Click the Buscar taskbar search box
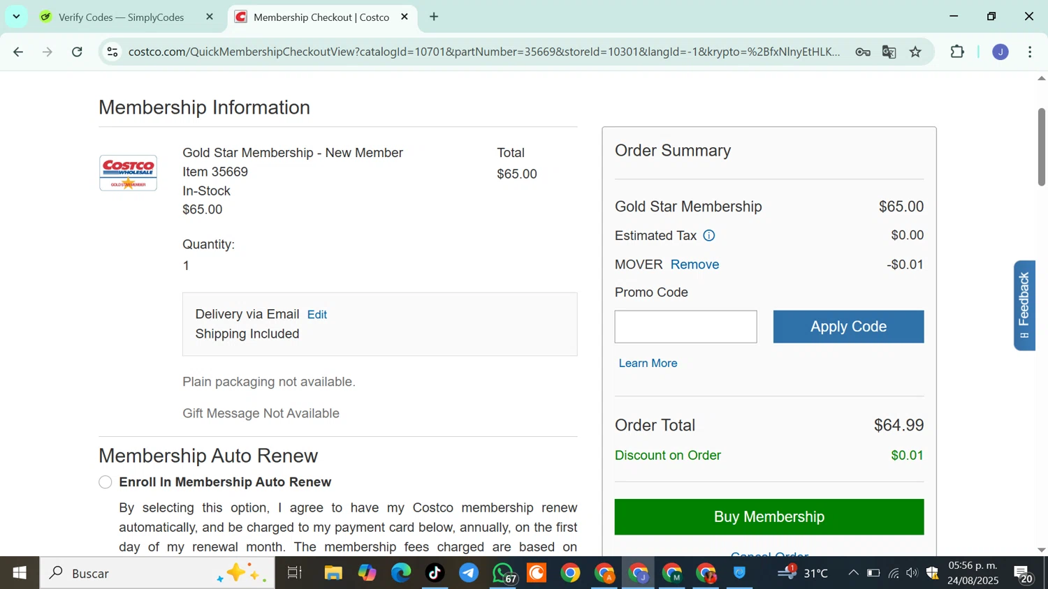 click(157, 573)
